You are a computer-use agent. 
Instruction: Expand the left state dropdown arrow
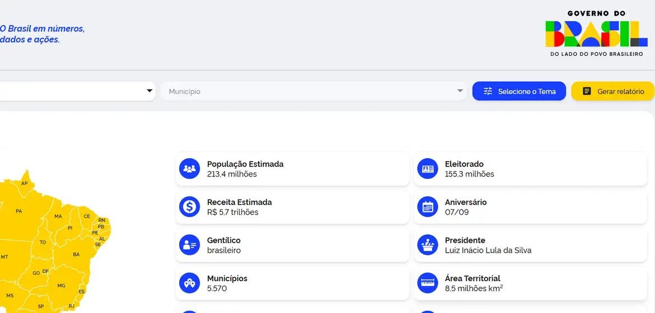click(149, 91)
